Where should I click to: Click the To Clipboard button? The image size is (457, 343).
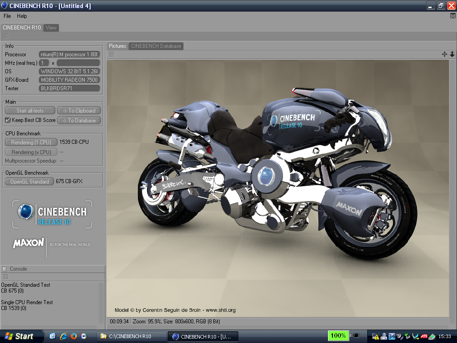pos(79,111)
